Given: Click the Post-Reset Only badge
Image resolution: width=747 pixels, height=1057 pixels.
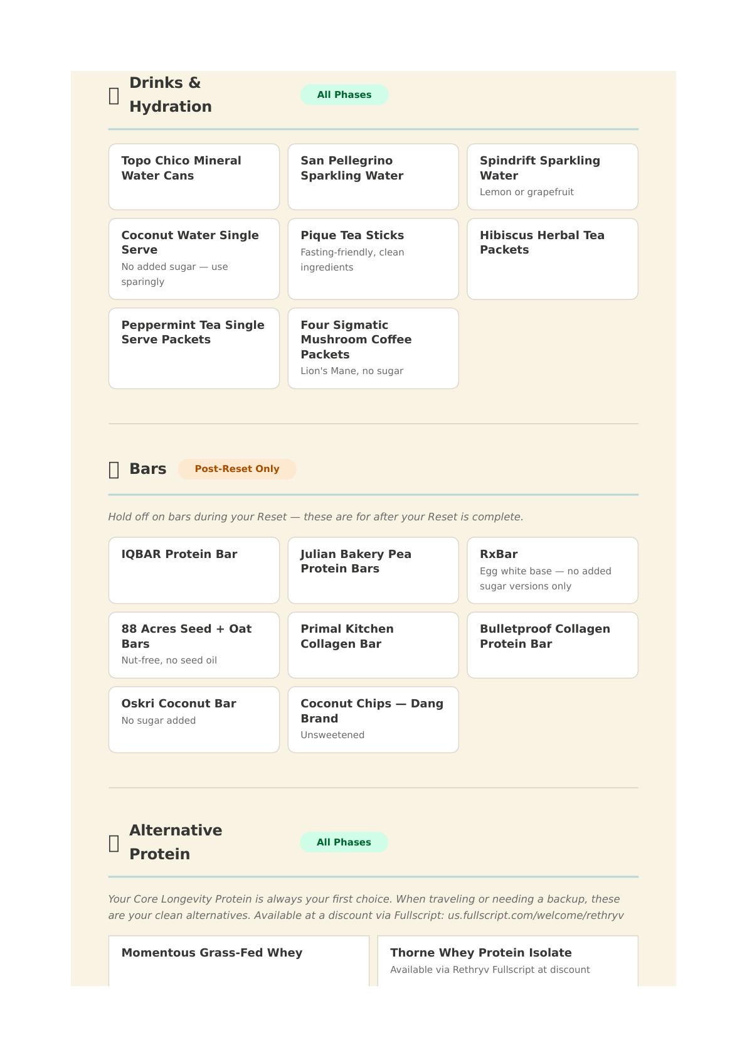Looking at the screenshot, I should [237, 469].
